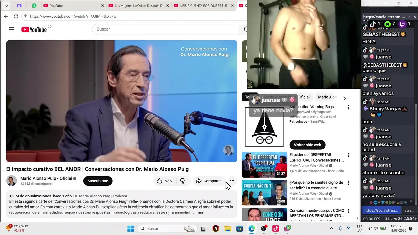Click 'ya tiene novia?' chat message

point(378,196)
